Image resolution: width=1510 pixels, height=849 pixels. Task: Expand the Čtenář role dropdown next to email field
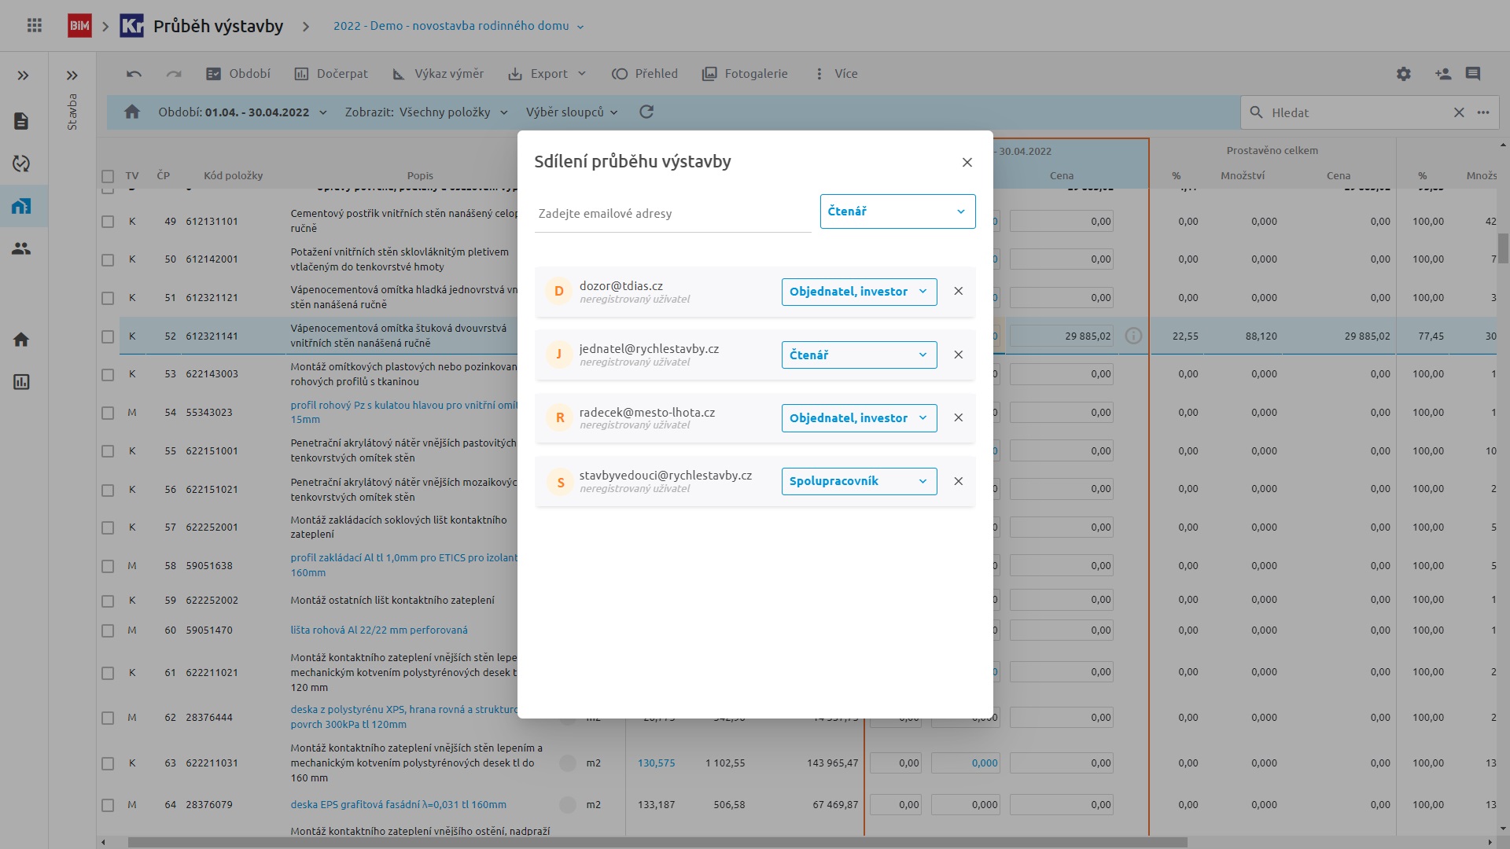tap(897, 211)
